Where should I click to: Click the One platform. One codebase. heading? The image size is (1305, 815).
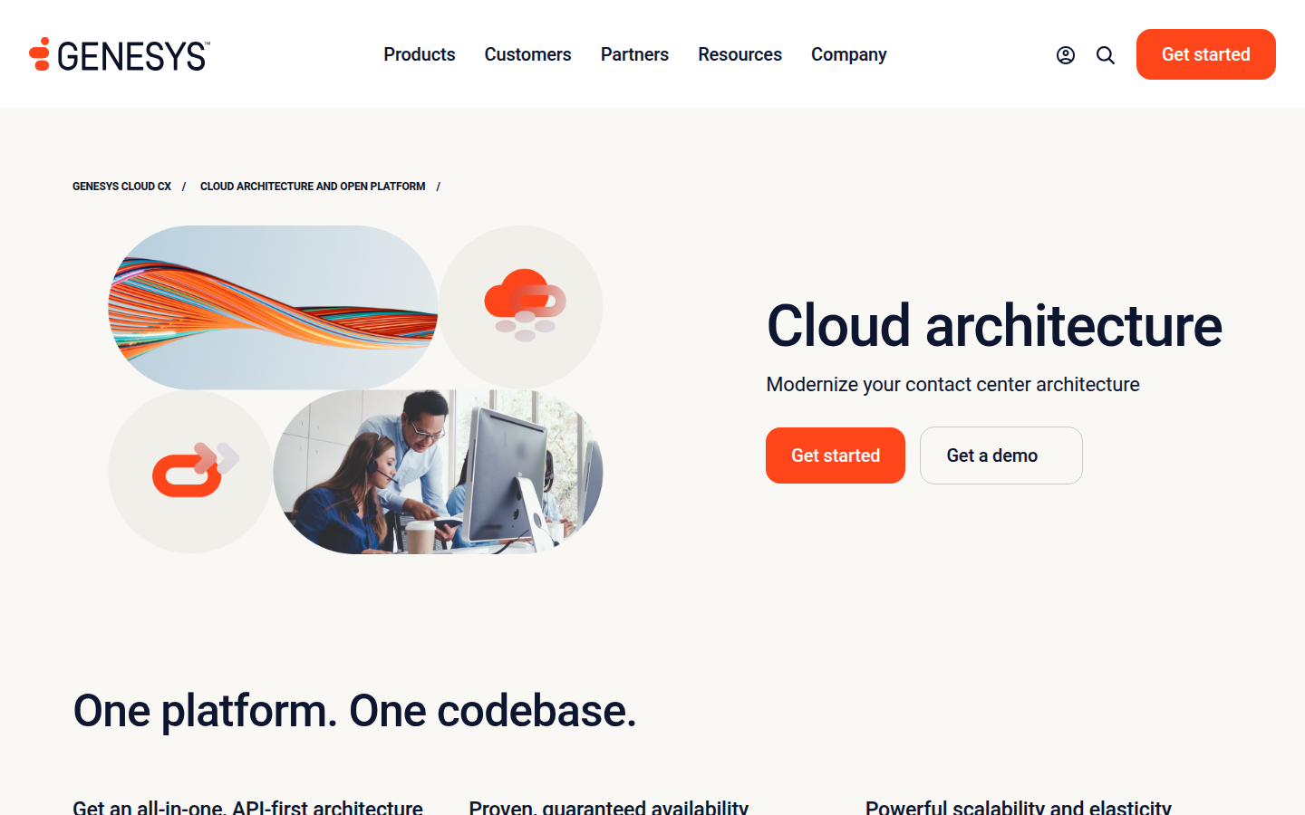coord(354,711)
